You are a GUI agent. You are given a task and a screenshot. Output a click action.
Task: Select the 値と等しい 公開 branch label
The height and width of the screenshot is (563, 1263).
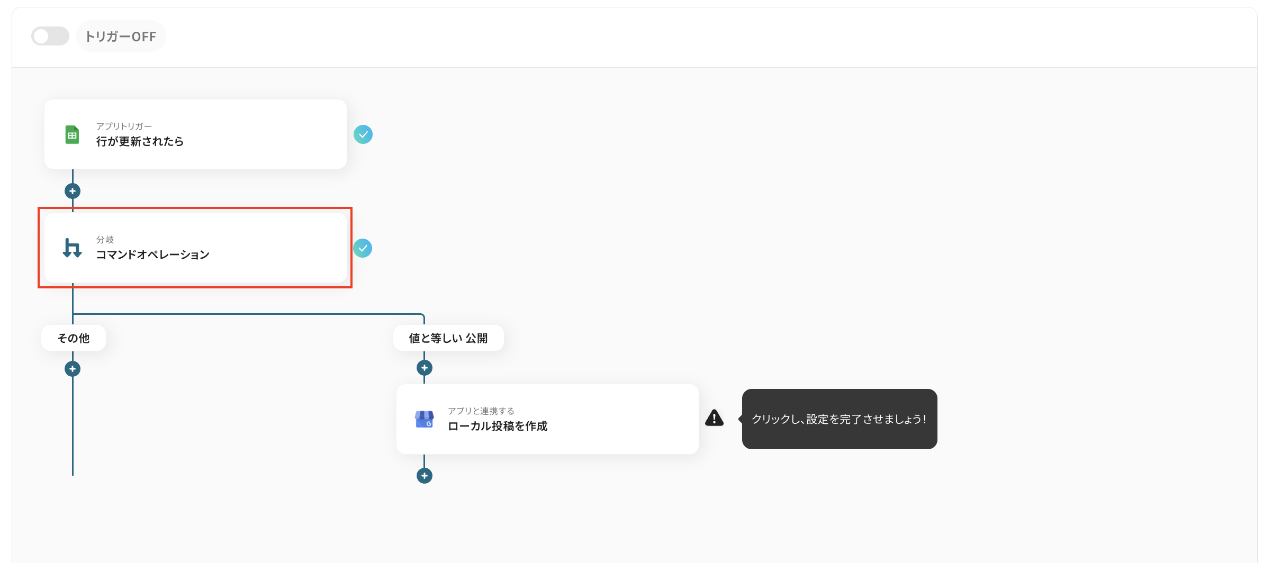point(448,337)
